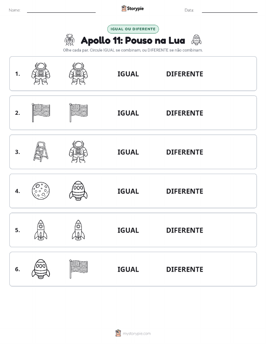
Task: Choose IGUAL for question 2
Action: tap(128, 113)
